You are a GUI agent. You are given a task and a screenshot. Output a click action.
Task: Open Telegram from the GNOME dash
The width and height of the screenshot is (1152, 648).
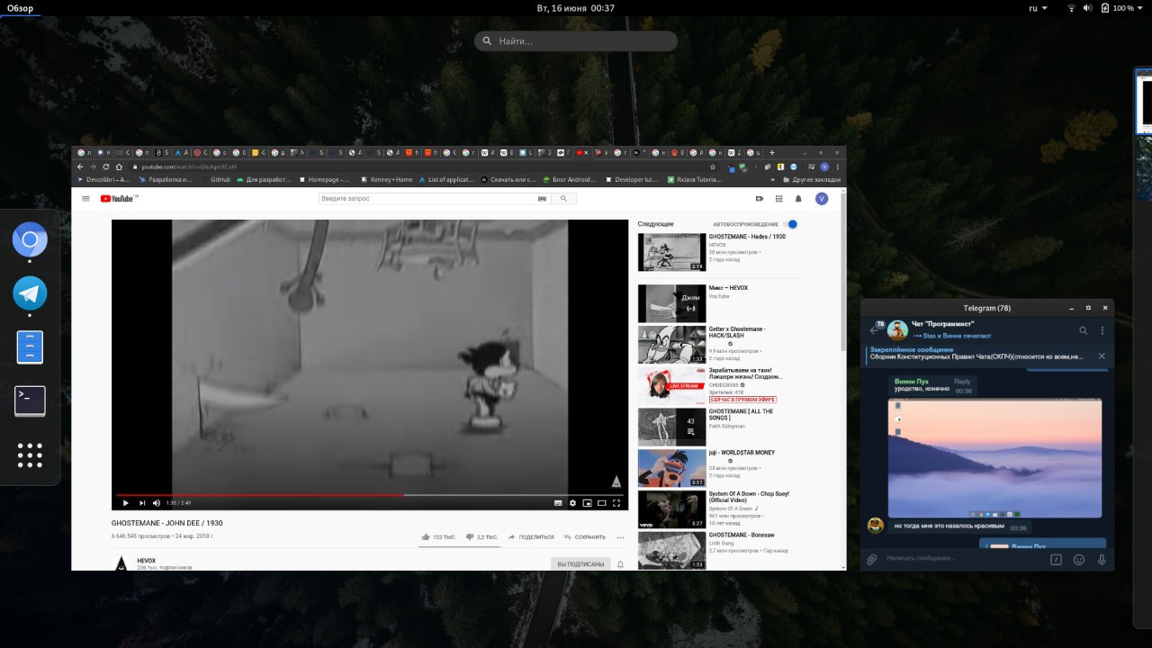click(x=30, y=293)
